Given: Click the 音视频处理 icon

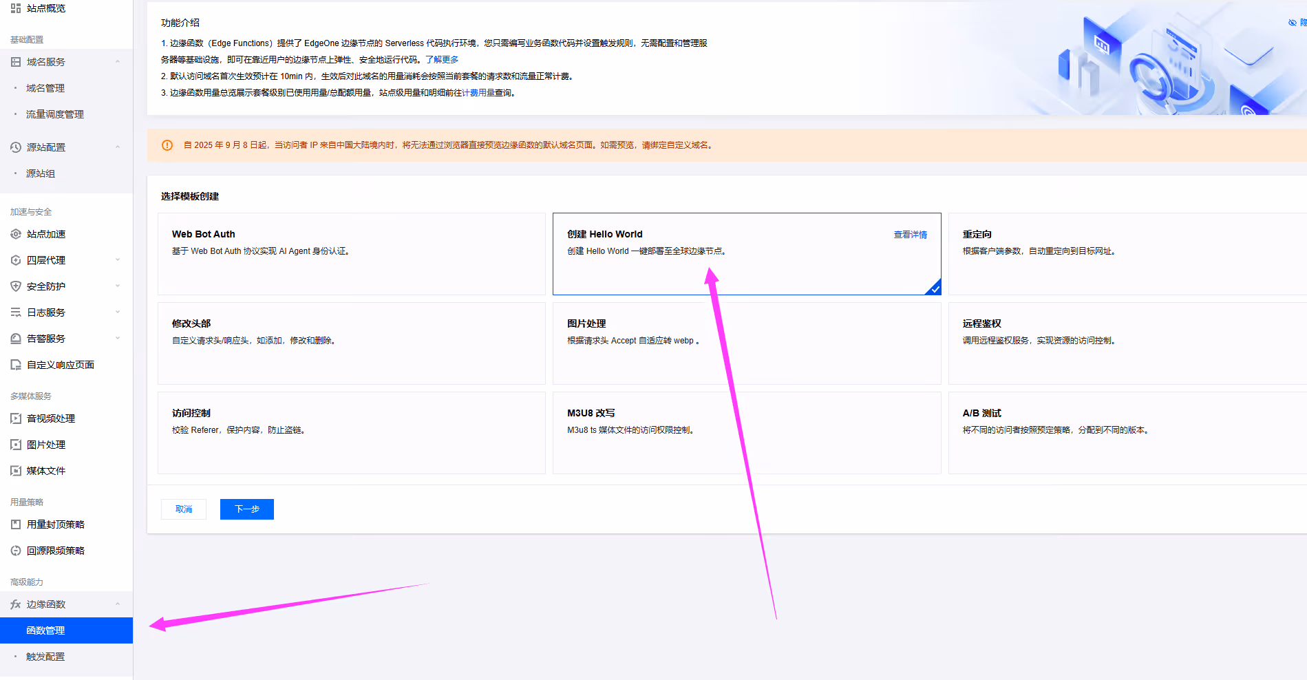Looking at the screenshot, I should click(x=16, y=418).
